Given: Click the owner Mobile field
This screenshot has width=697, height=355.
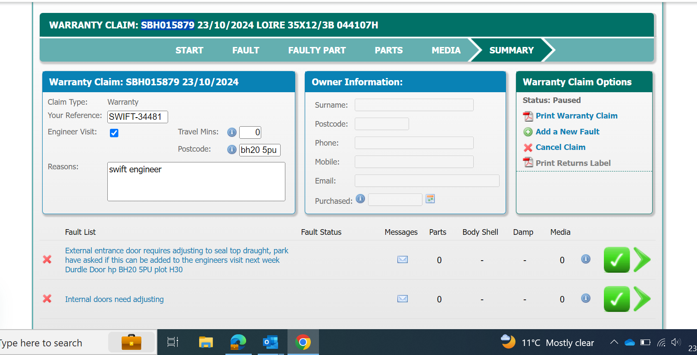Looking at the screenshot, I should [414, 162].
